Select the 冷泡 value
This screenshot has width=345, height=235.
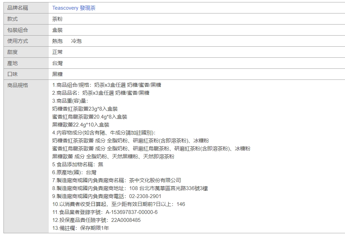coord(76,41)
